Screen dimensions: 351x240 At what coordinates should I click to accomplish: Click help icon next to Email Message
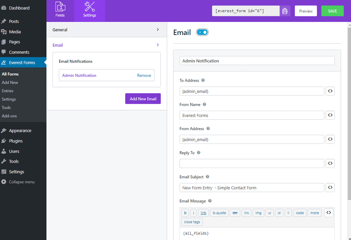click(x=210, y=201)
